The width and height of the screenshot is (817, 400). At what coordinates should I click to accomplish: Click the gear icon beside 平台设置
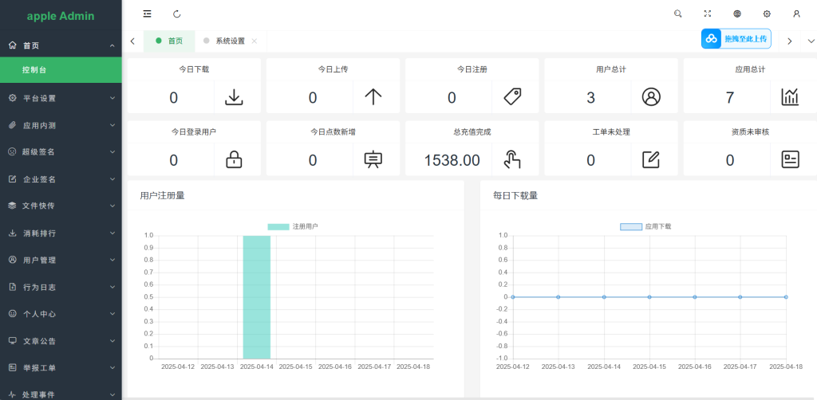pyautogui.click(x=13, y=98)
